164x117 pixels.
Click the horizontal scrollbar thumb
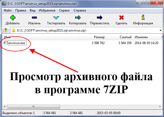34,107
